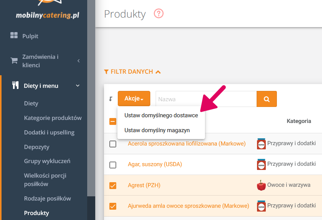This screenshot has height=220, width=322.
Task: Choose Ustaw domyślnego dostawce
Action: (x=161, y=115)
